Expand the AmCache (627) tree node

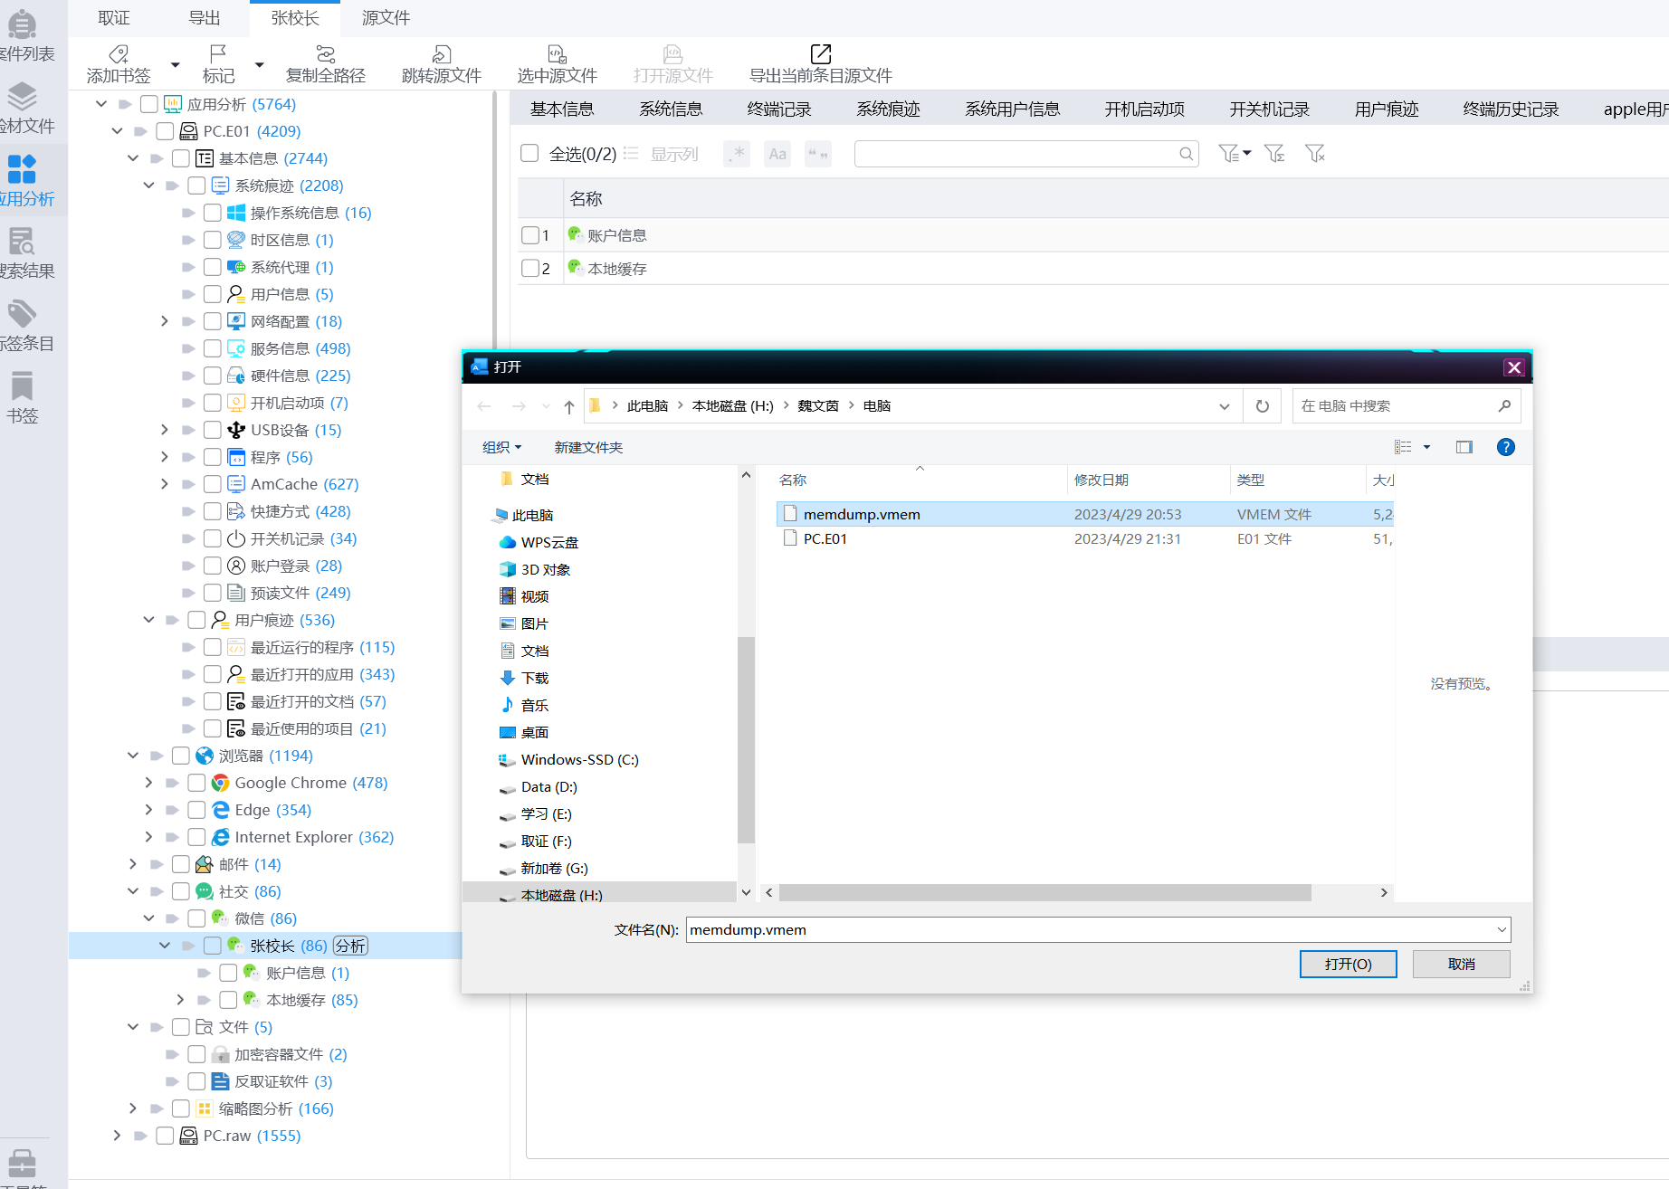coord(164,484)
